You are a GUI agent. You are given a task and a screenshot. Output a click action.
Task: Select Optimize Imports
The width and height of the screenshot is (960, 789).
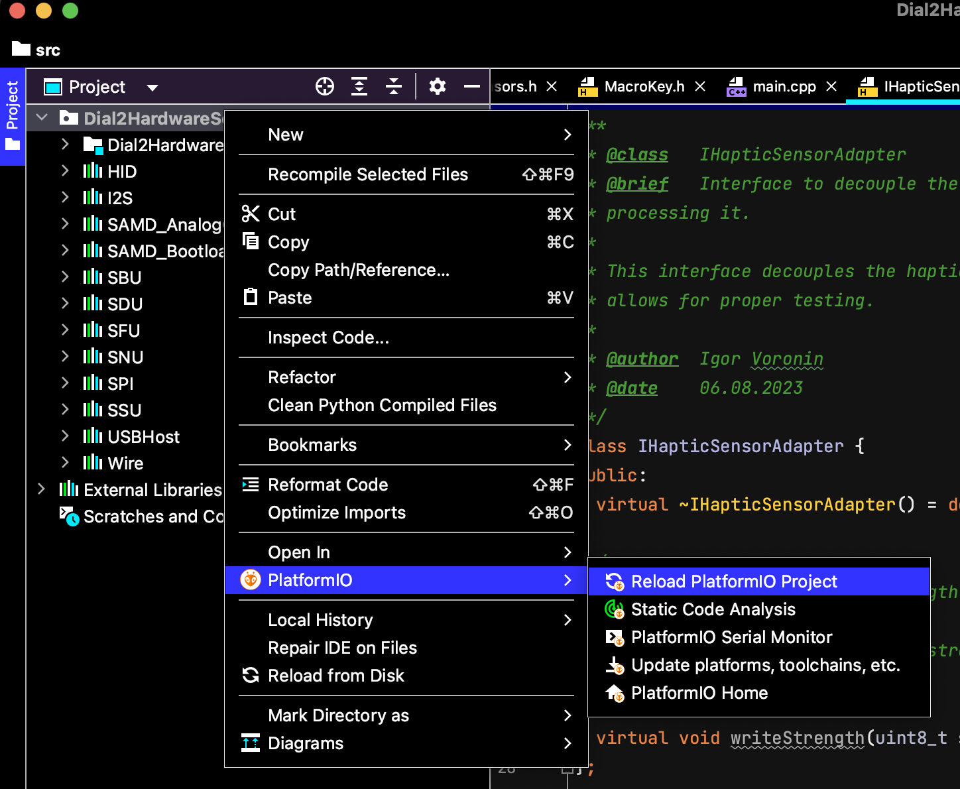tap(406, 513)
